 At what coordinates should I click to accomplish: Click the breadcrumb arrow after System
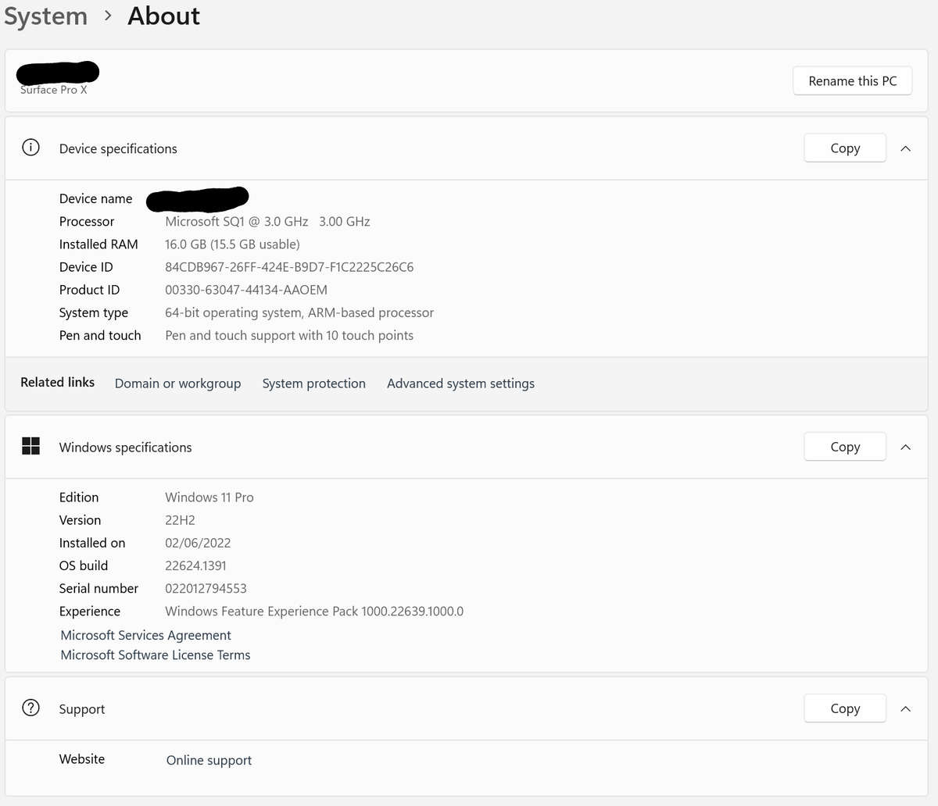pyautogui.click(x=108, y=16)
